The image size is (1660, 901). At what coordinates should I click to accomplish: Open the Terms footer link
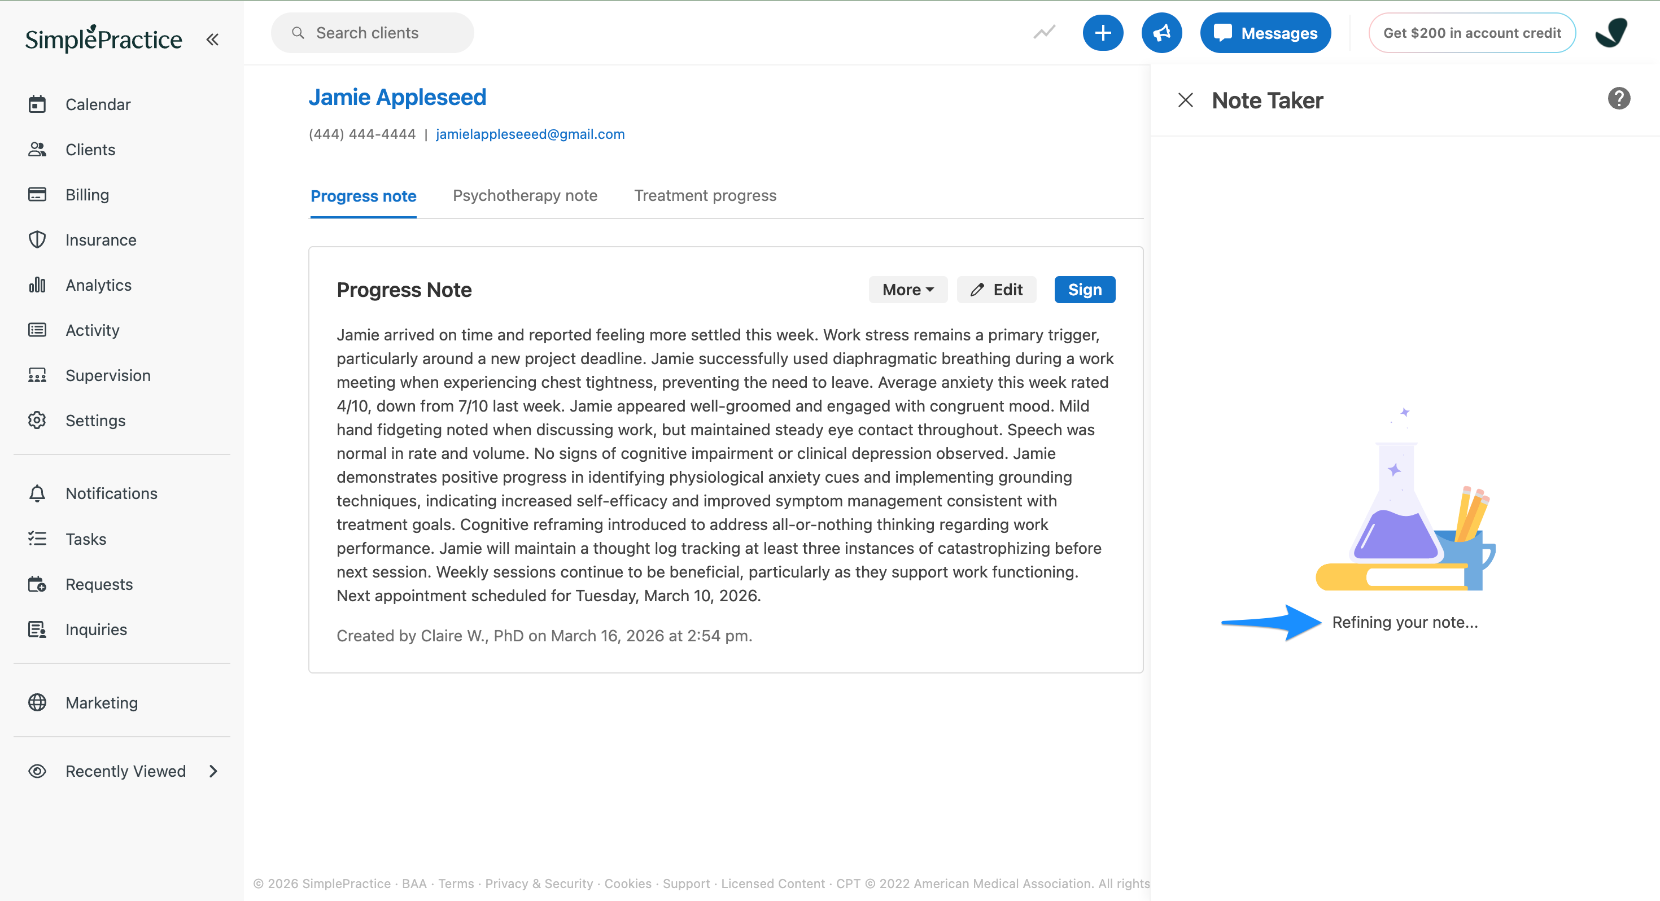point(456,883)
